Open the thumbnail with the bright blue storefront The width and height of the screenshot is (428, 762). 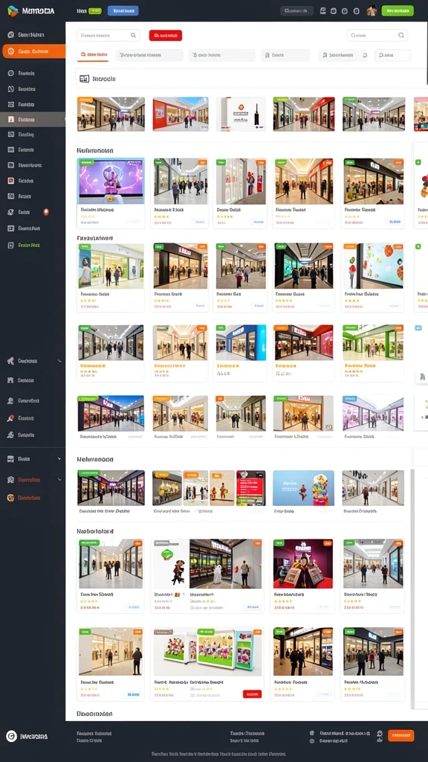click(241, 342)
